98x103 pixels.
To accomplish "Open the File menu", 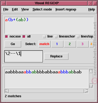I will coord(6,9).
